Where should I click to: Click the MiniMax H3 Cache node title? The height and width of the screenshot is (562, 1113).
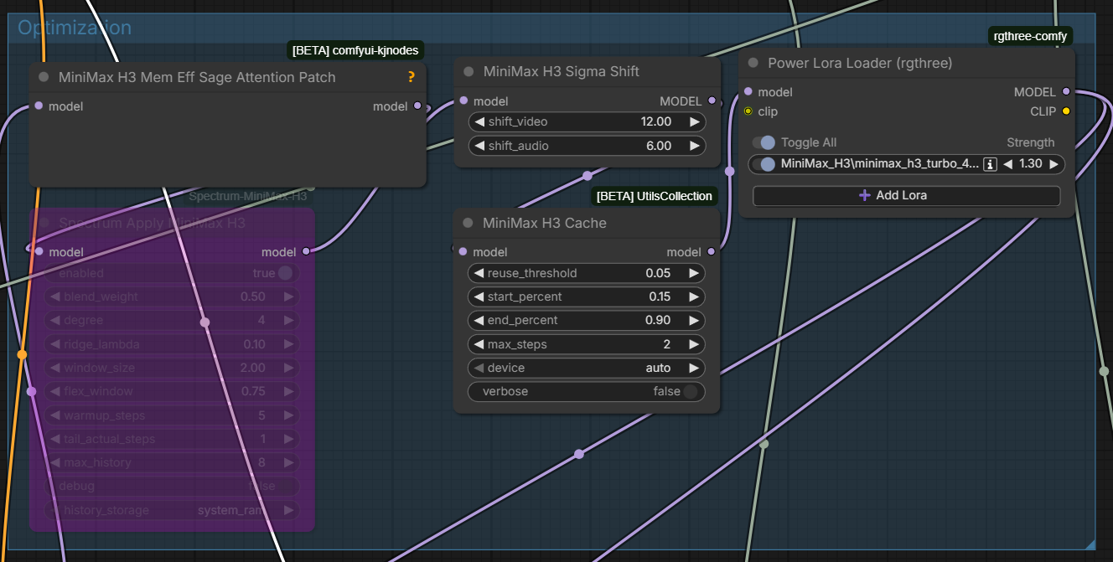coord(545,224)
